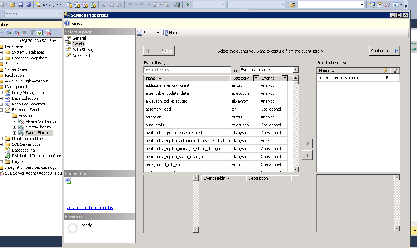Open the Channel column filter dropdown
The width and height of the screenshot is (417, 248).
tap(285, 78)
